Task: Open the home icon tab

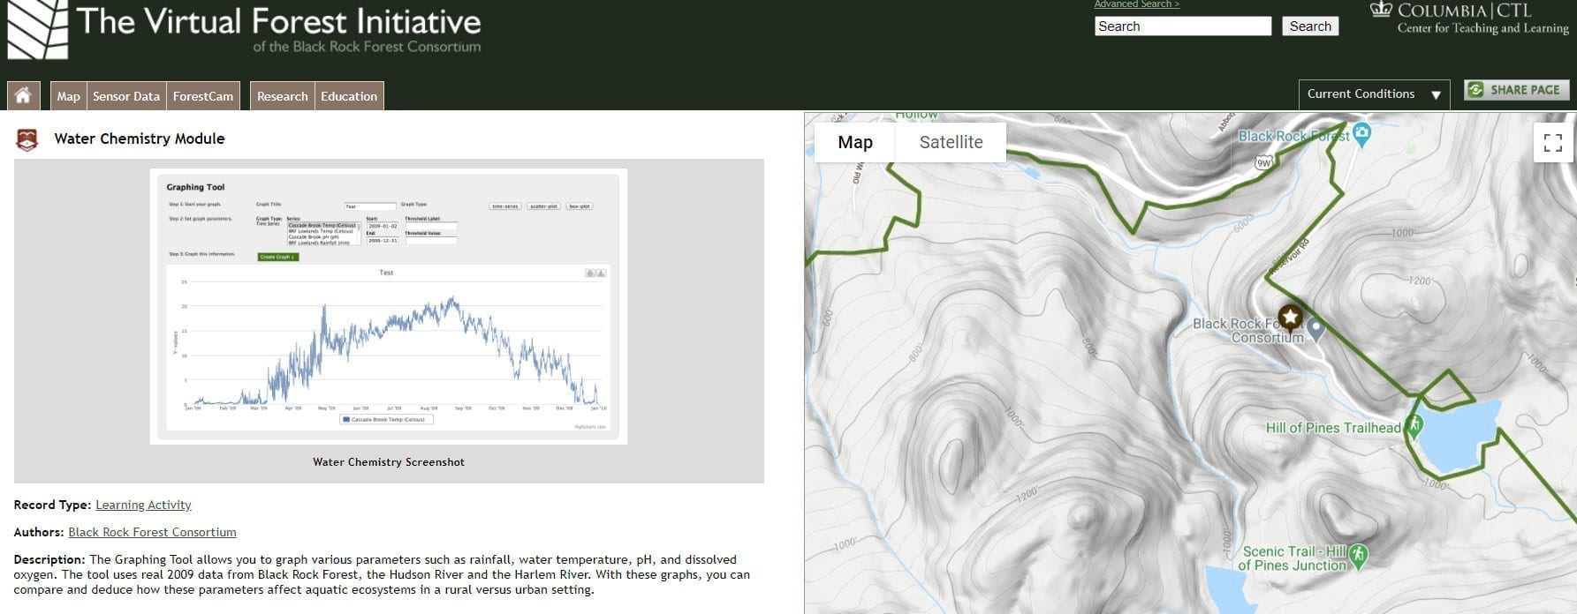Action: coord(23,96)
